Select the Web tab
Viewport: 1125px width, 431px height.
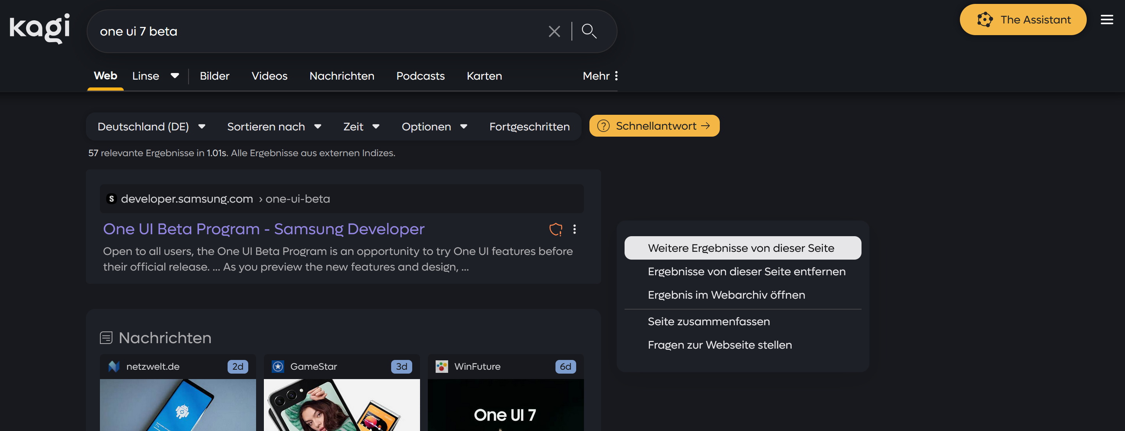click(x=105, y=76)
